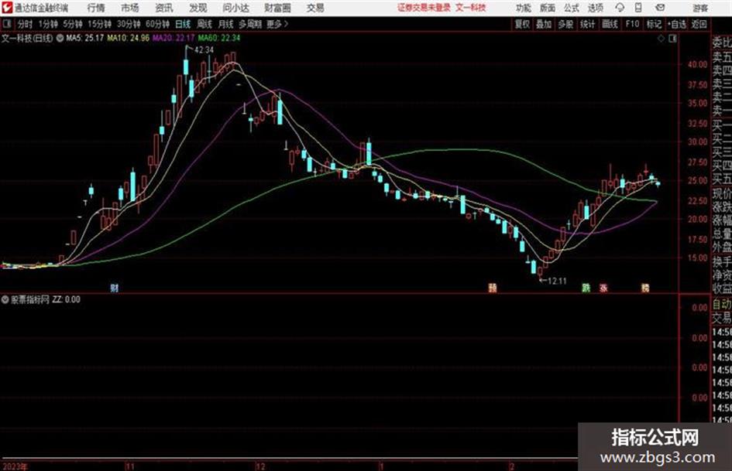Click the 财 marker on the chart bottom

(x=115, y=287)
